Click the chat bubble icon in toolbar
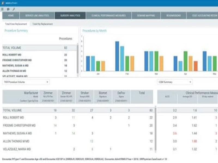This screenshot has height=163, width=218. pyautogui.click(x=8, y=8)
